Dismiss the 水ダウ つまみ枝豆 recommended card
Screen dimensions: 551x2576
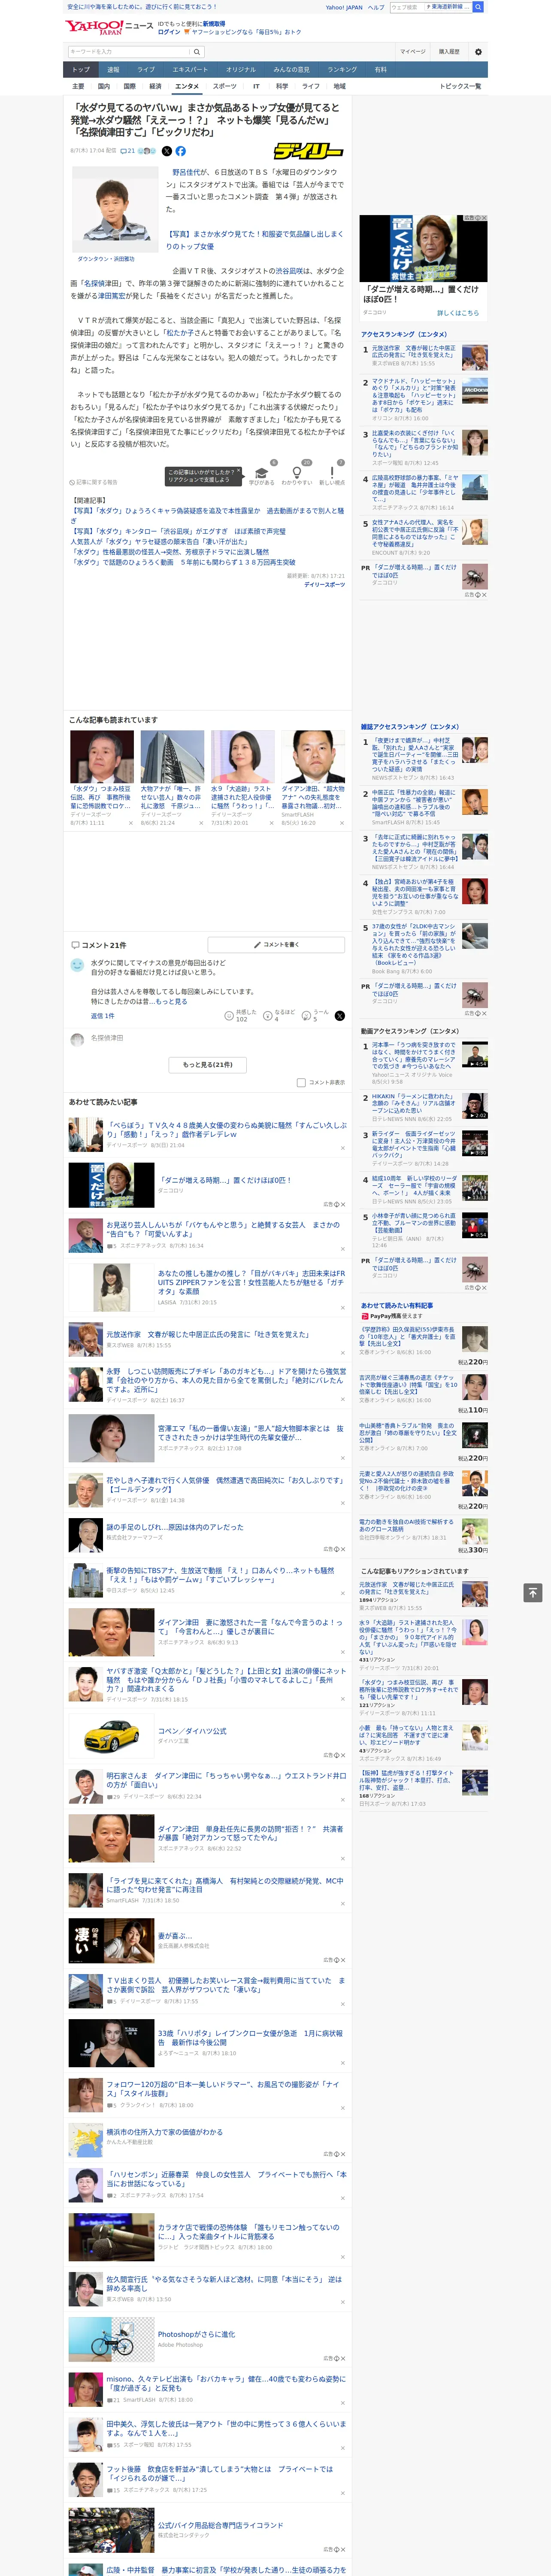click(x=131, y=823)
